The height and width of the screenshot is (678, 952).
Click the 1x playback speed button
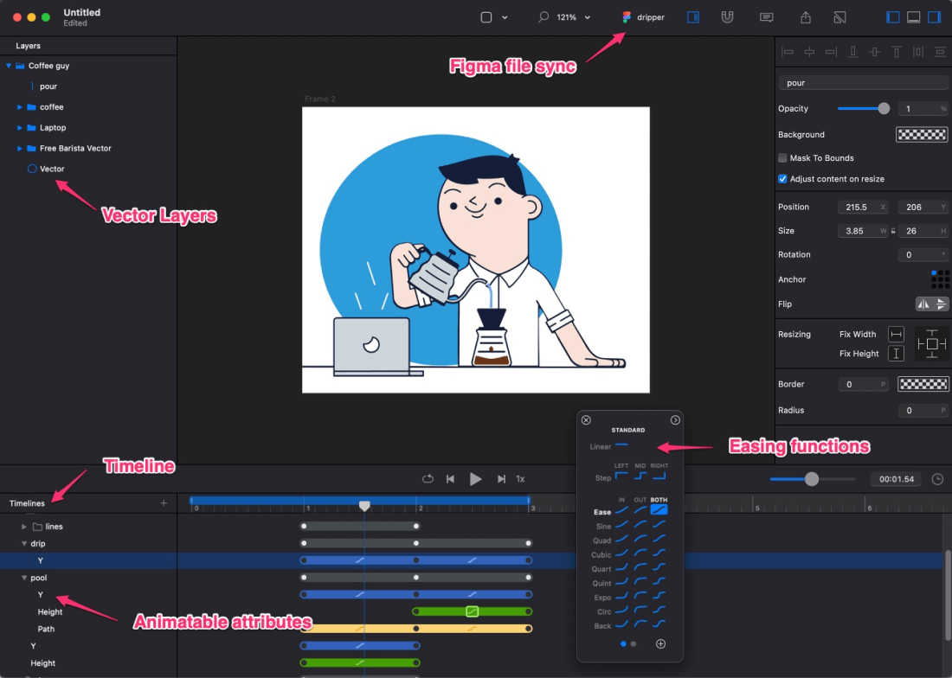tap(521, 479)
